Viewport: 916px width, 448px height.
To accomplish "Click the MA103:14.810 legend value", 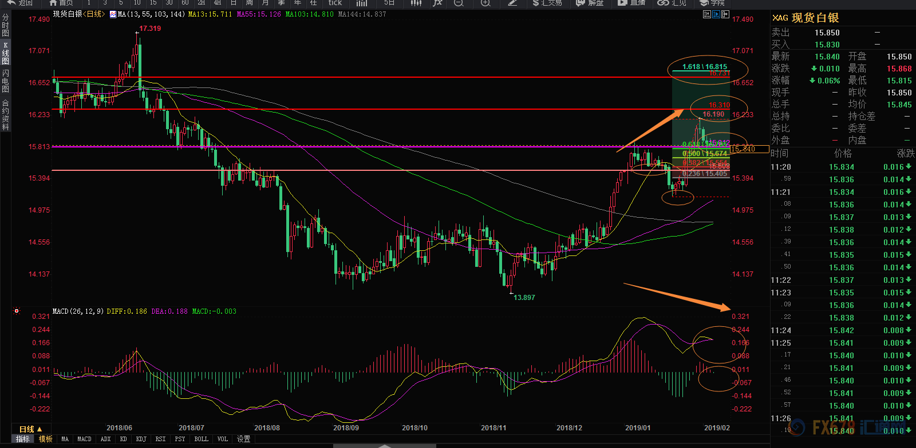I will [x=309, y=14].
